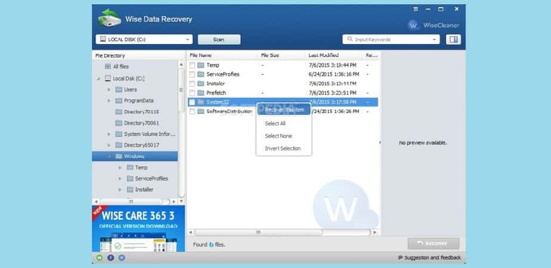Toggle the preview panel layout icon

[453, 39]
